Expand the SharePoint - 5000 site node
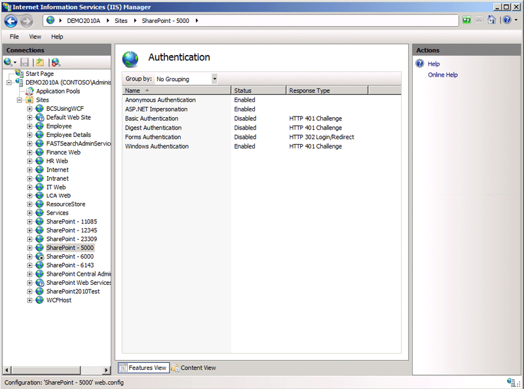Screen dimensions: 524x389 click(x=29, y=248)
